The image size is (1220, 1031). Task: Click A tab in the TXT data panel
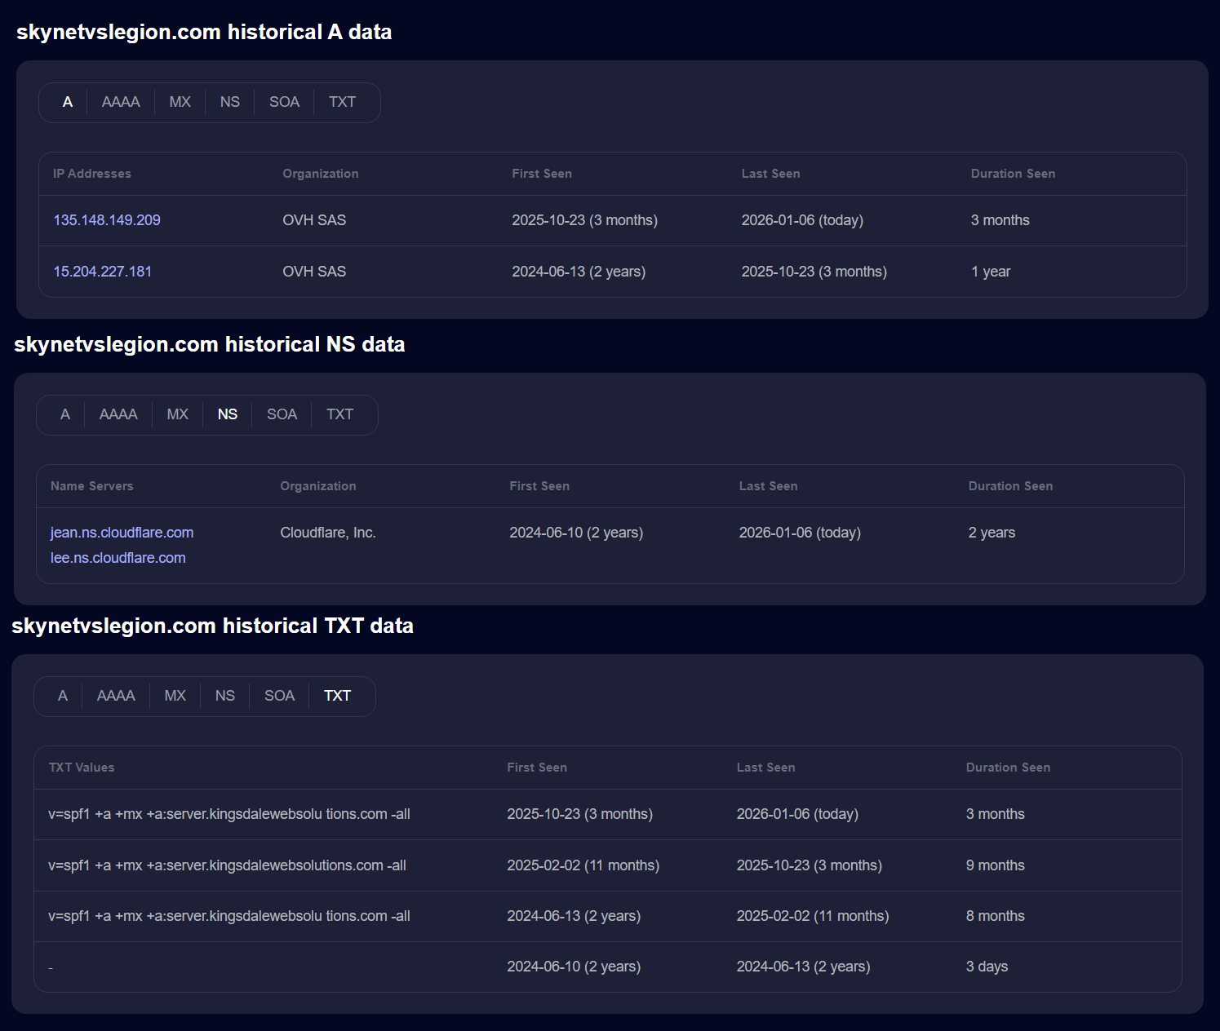(63, 696)
